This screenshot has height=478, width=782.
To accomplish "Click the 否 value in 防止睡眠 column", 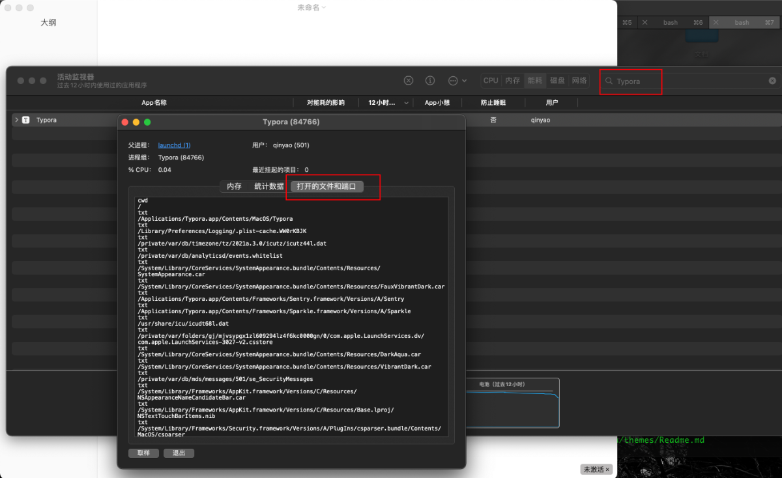I will (x=493, y=120).
